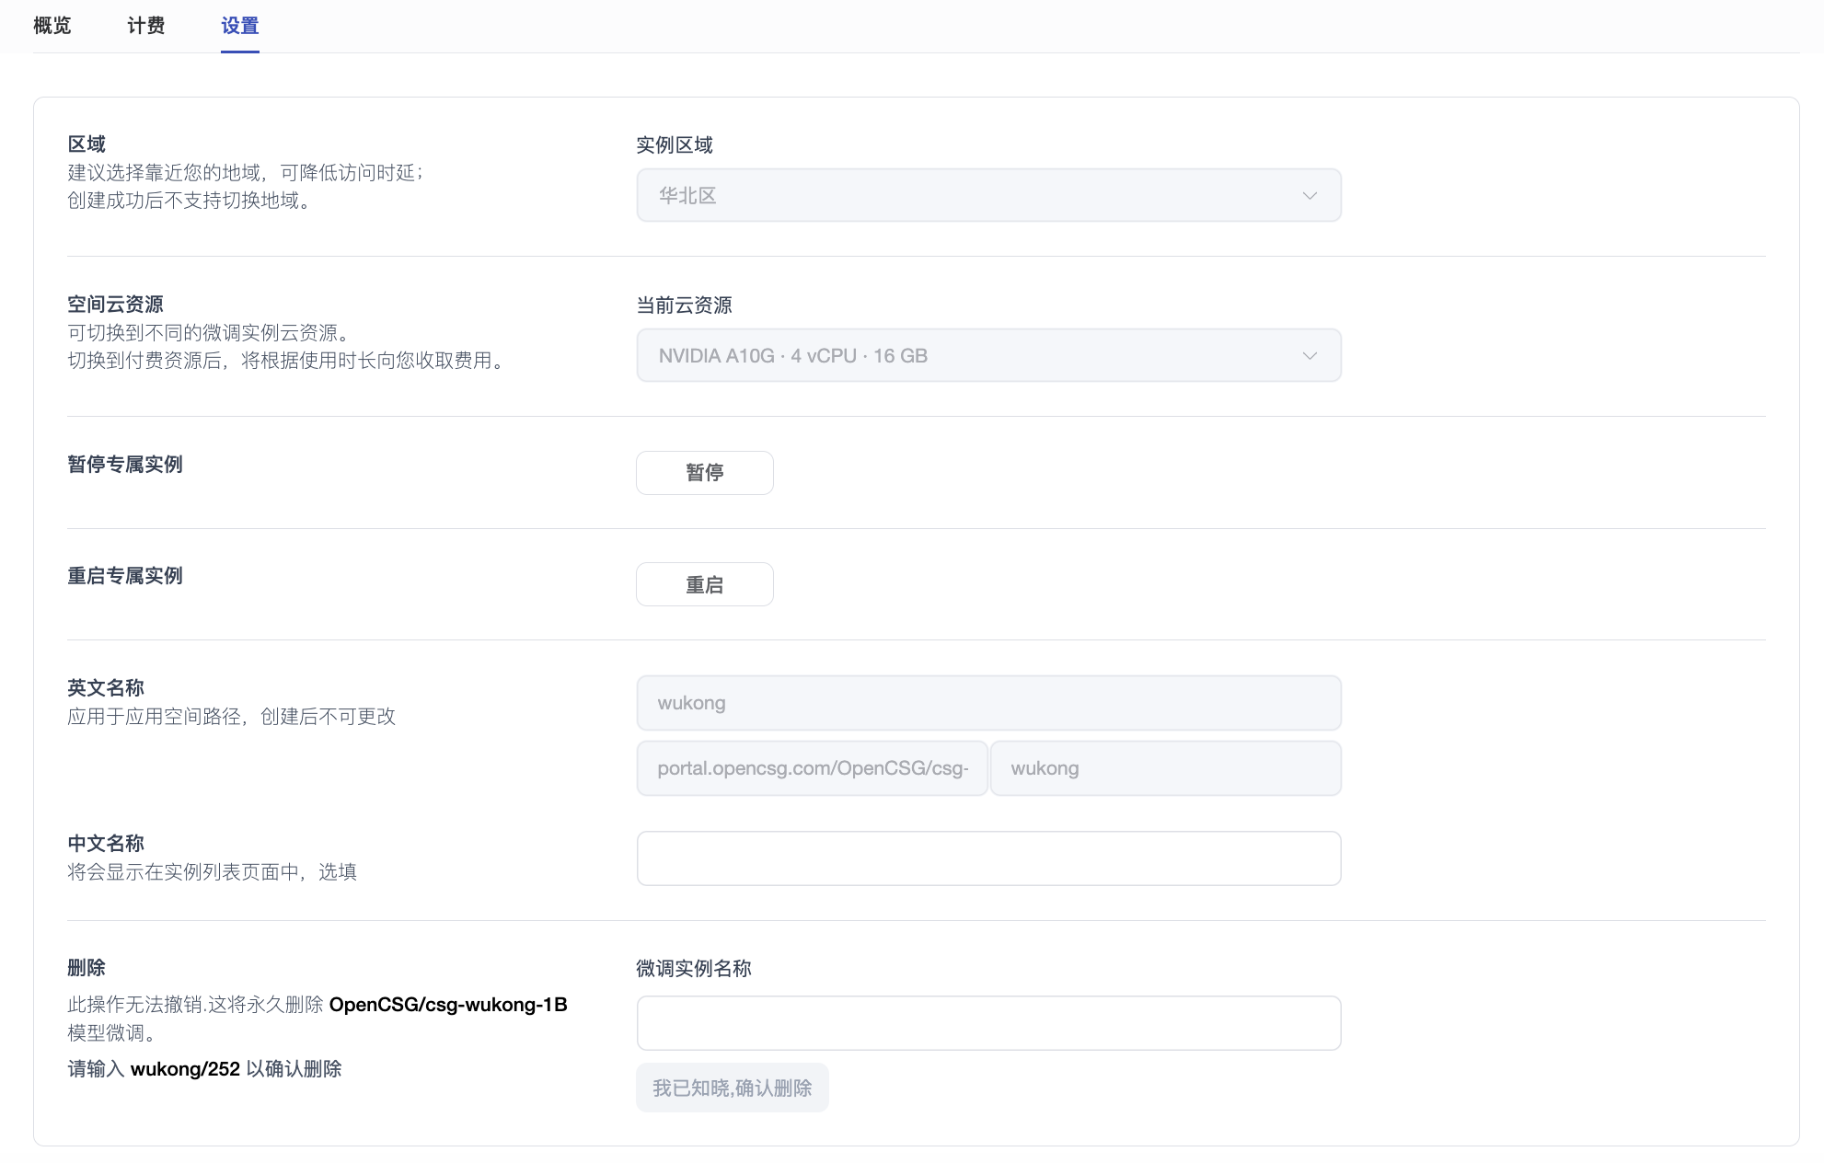Image resolution: width=1824 pixels, height=1163 pixels.
Task: Click the portal.opencsg.com path prefix field
Action: [x=812, y=768]
